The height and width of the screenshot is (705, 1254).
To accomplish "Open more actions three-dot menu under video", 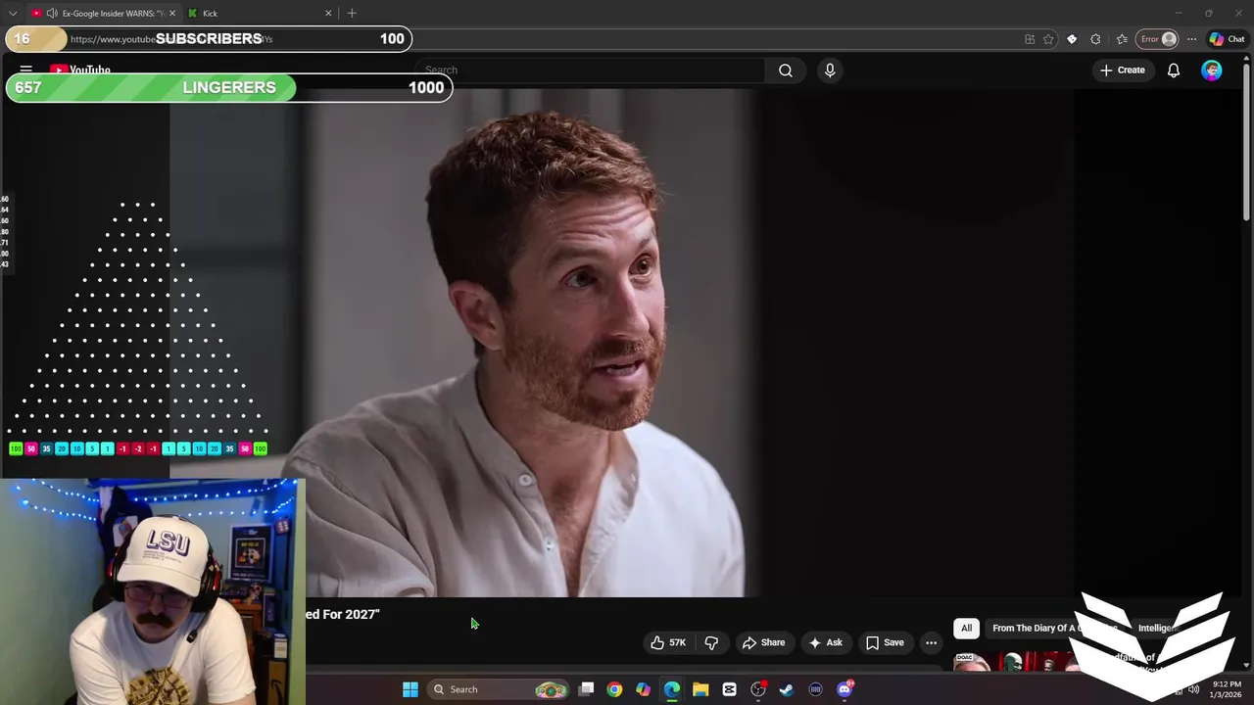I will pyautogui.click(x=931, y=642).
